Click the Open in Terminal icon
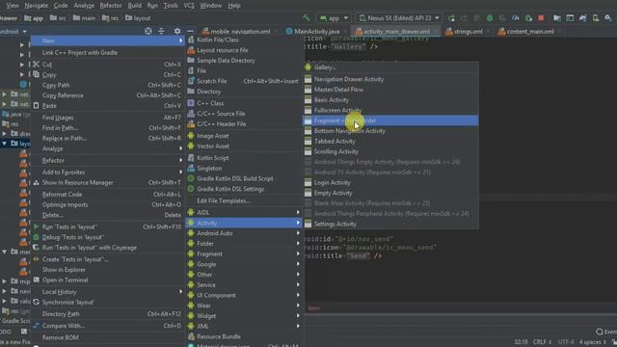 click(37, 280)
